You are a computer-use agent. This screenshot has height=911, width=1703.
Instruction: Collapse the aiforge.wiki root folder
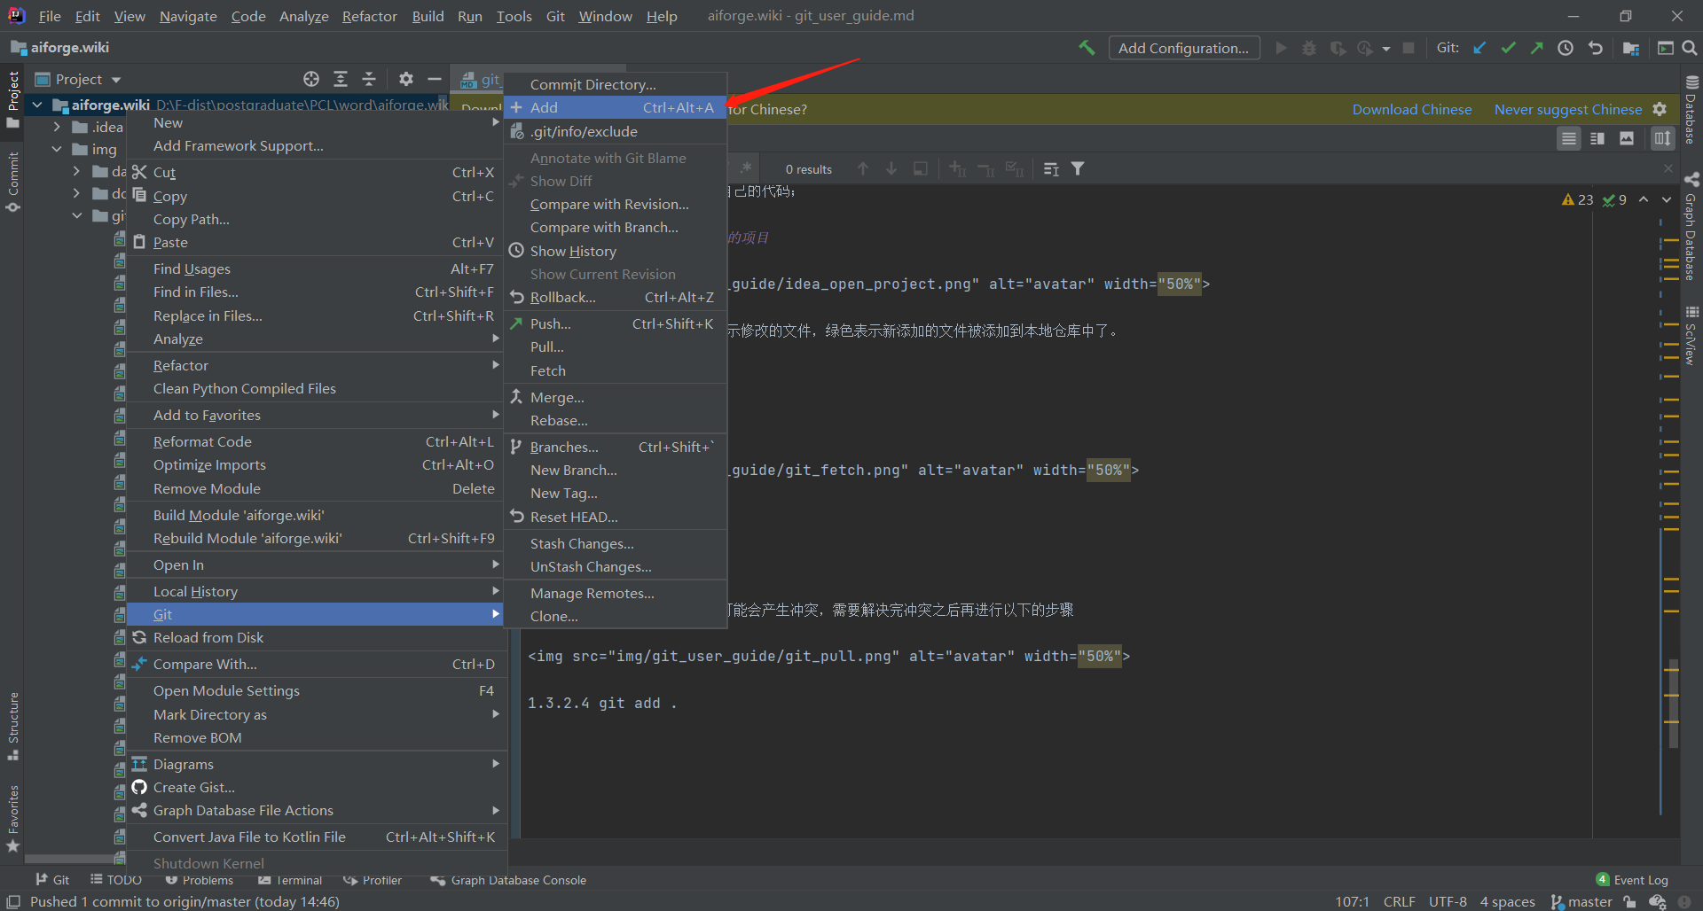[37, 105]
